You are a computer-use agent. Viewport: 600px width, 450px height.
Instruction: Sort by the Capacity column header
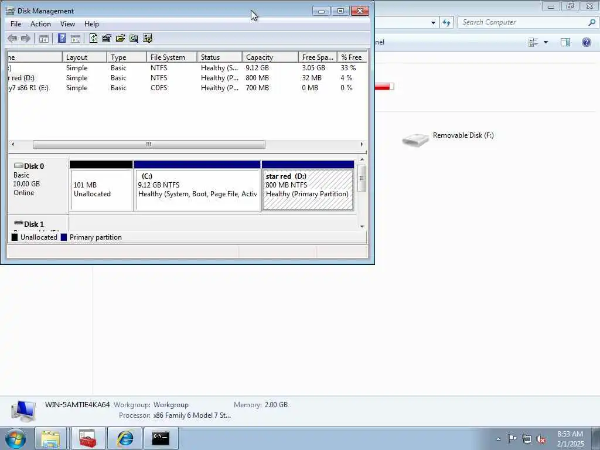pyautogui.click(x=270, y=57)
